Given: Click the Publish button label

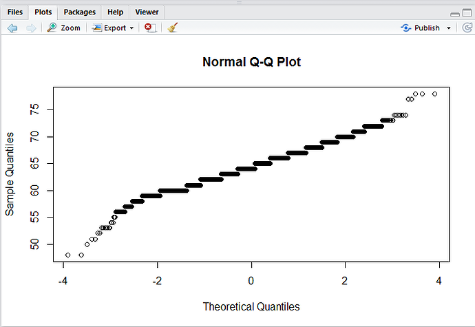Looking at the screenshot, I should tap(427, 28).
